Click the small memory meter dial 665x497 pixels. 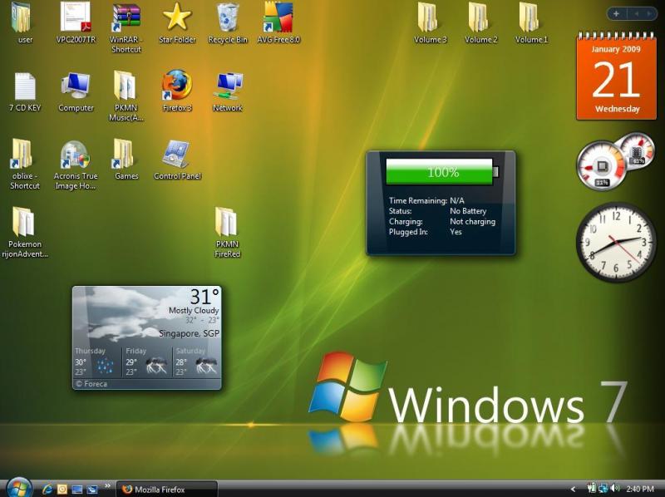(x=638, y=151)
